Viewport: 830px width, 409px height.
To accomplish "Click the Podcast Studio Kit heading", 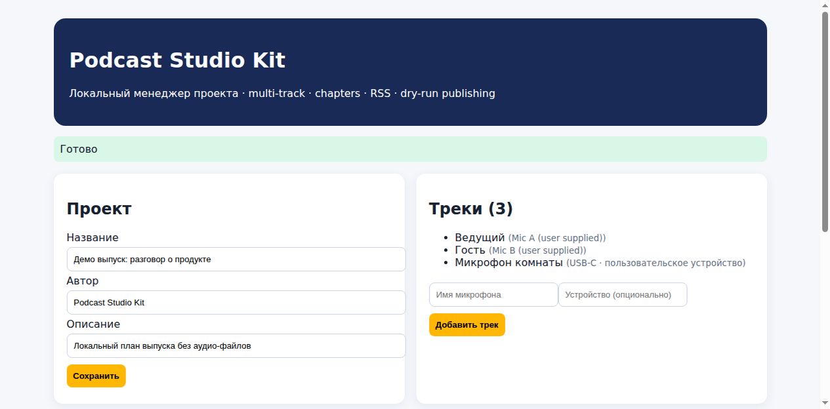I will coord(177,60).
